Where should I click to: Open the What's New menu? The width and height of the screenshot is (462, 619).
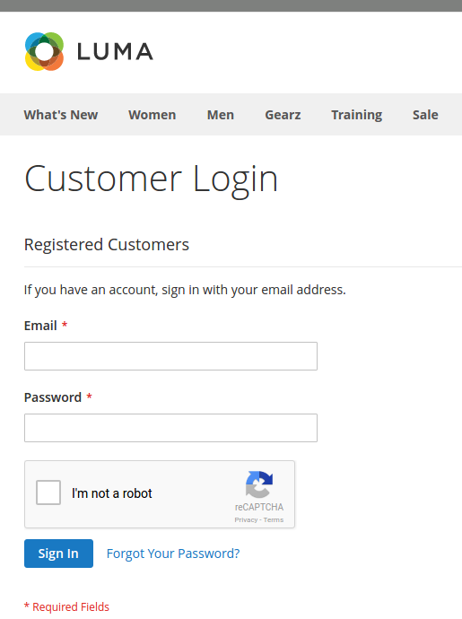coord(61,115)
